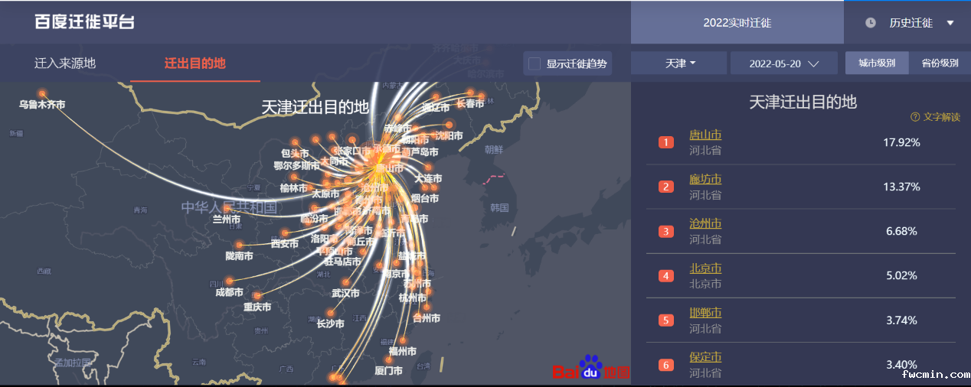Open the 唐山市 link in the ranking list
Viewport: 971px width, 387px height.
(705, 135)
